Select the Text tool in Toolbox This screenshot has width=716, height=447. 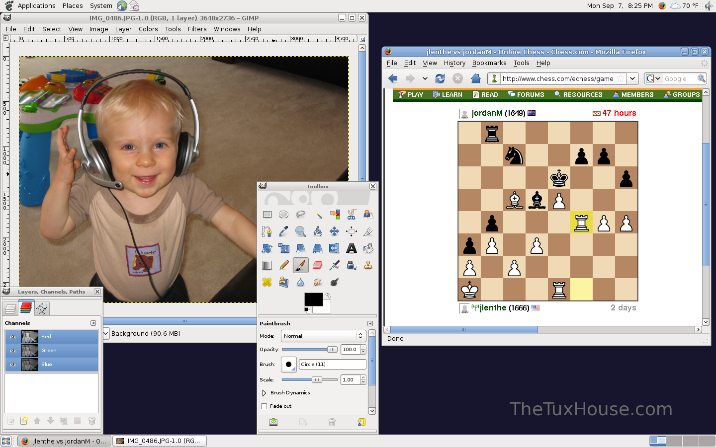352,248
